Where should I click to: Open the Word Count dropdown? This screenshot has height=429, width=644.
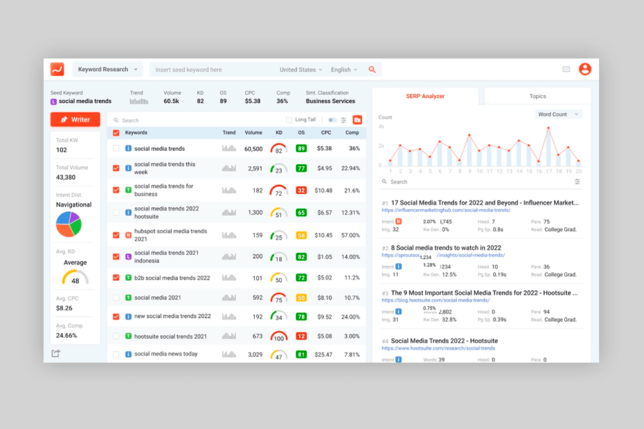(559, 114)
